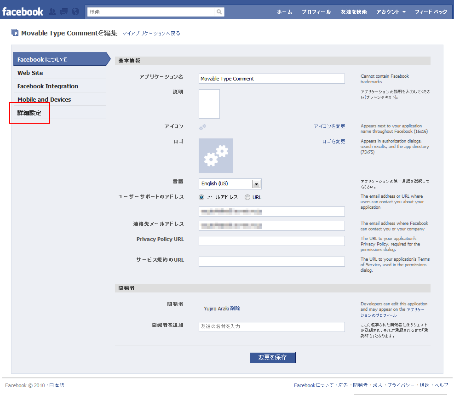454x395 pixels.
Task: Open footer プライバシー link
Action: tap(401, 385)
